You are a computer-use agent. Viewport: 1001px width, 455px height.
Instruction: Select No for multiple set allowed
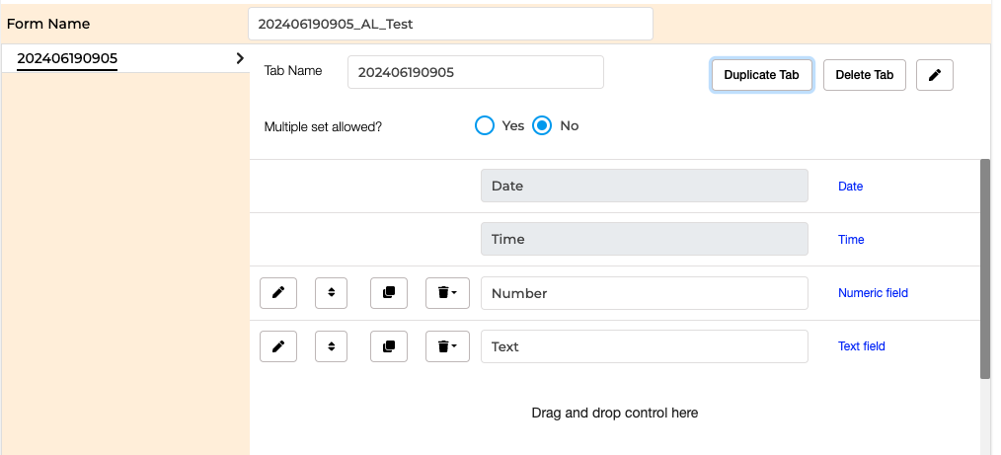542,125
